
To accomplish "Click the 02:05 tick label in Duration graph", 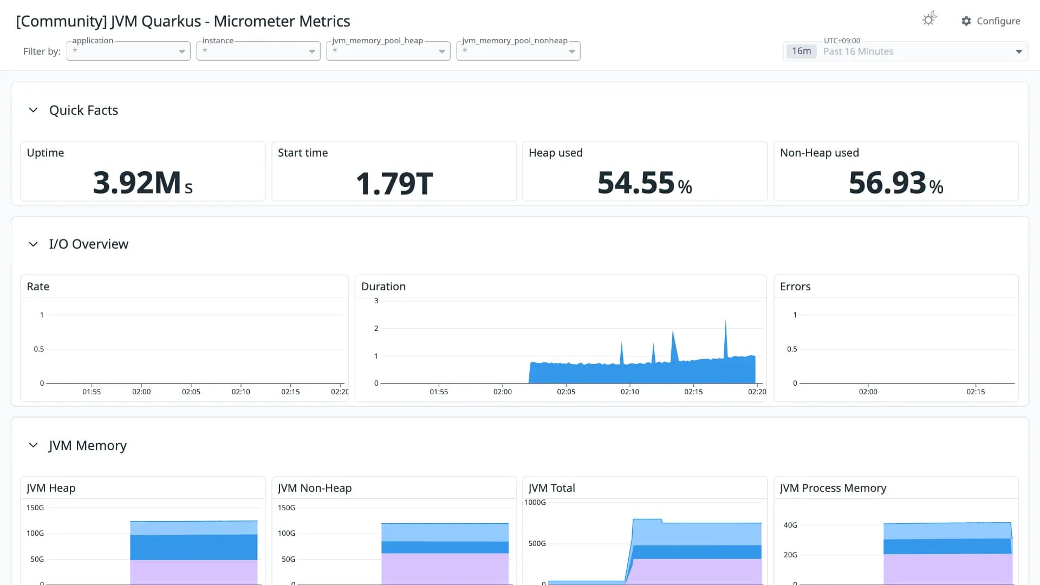I will point(566,392).
